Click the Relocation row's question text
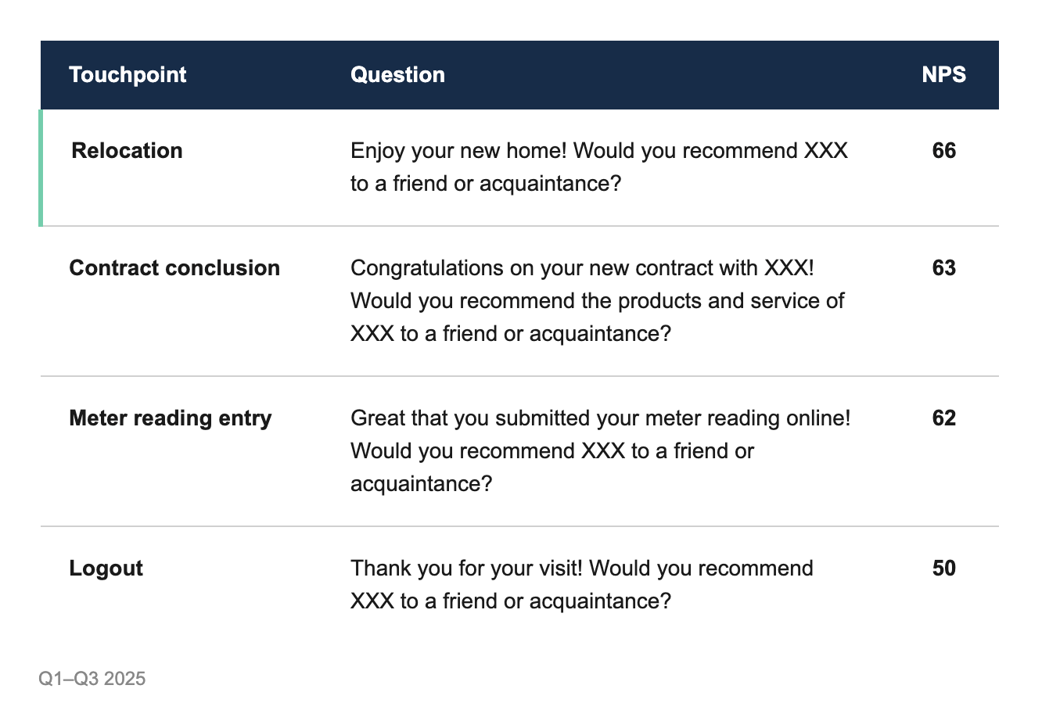 [x=598, y=167]
